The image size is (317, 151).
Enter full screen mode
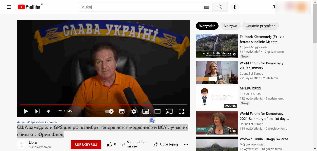pos(181,111)
